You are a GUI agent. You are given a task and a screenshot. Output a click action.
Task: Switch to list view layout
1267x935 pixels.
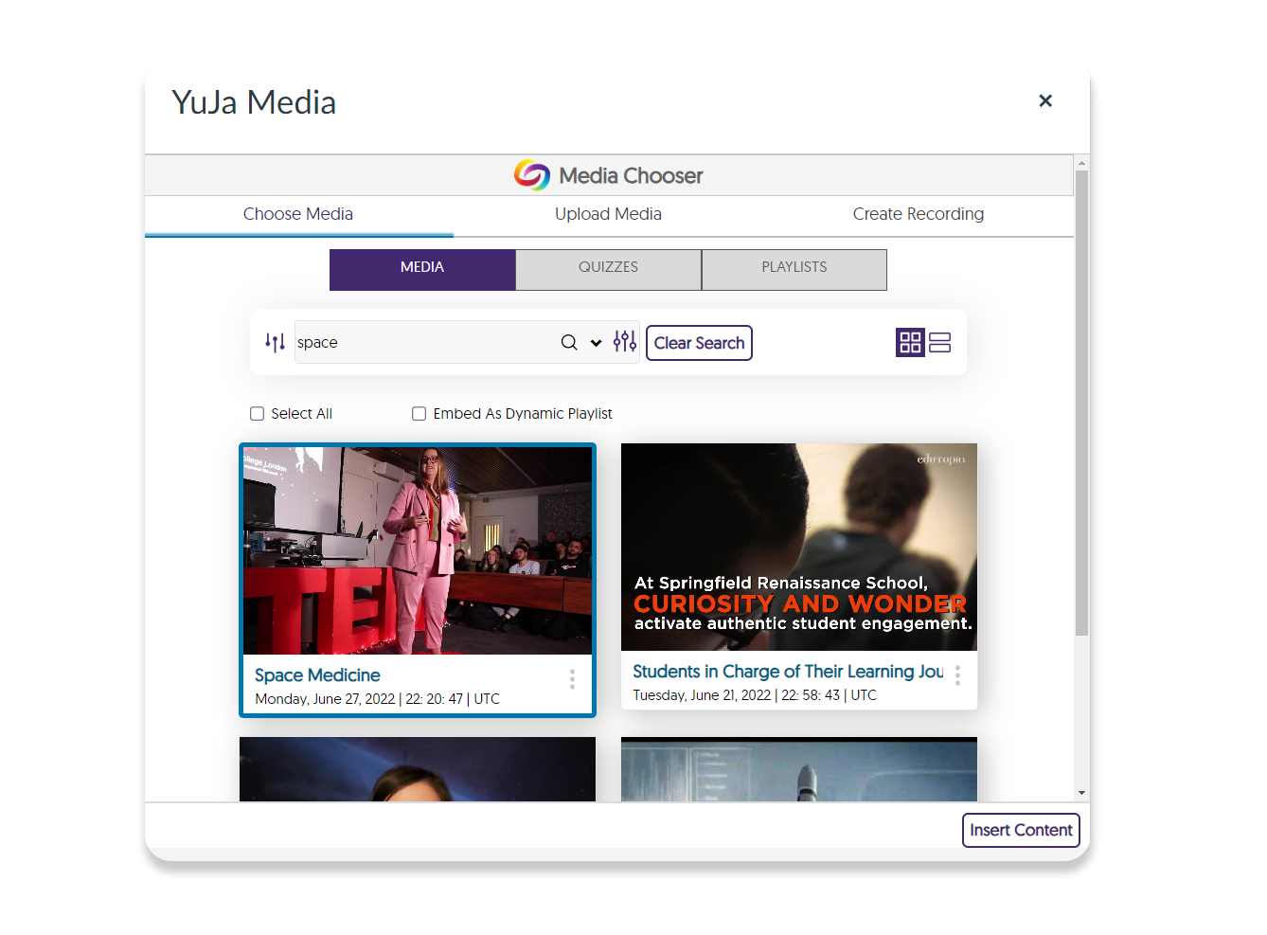coord(939,342)
